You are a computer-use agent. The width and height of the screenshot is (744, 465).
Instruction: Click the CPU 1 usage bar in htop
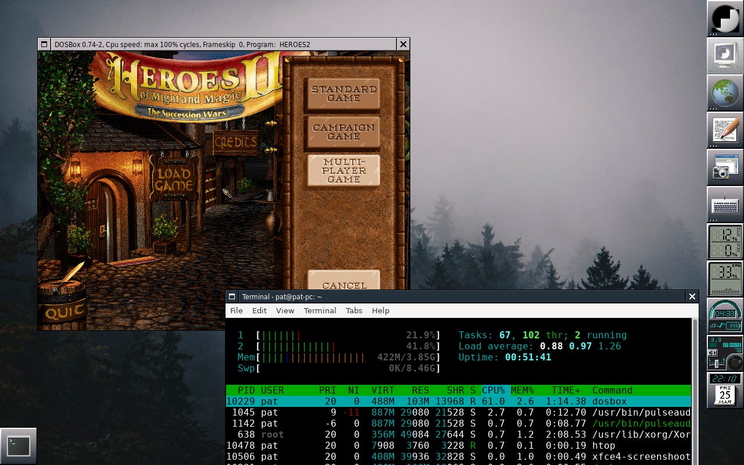pyautogui.click(x=339, y=335)
